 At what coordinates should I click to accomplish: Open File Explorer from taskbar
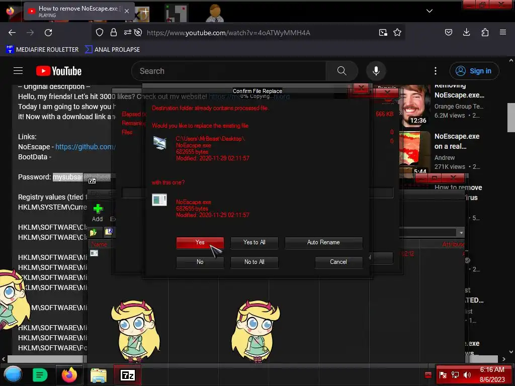pyautogui.click(x=98, y=375)
